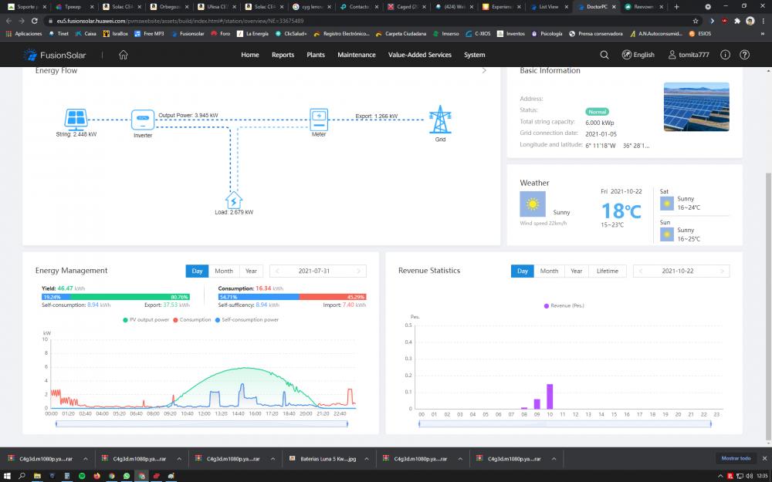Viewport: 772px width, 482px height.
Task: Open WhatsApp from the taskbar
Action: (127, 476)
